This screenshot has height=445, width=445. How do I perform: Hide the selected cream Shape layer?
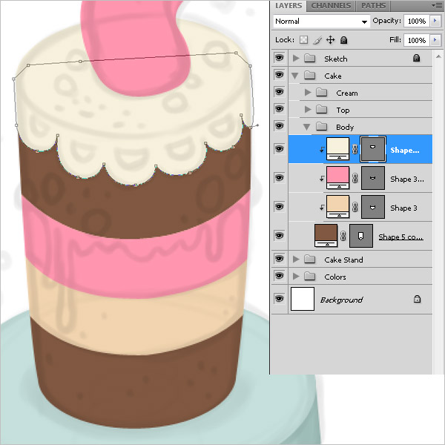pyautogui.click(x=280, y=149)
